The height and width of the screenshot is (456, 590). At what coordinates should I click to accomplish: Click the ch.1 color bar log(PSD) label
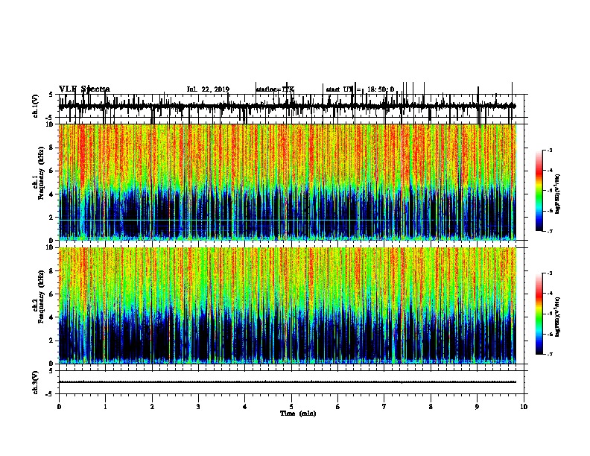557,194
